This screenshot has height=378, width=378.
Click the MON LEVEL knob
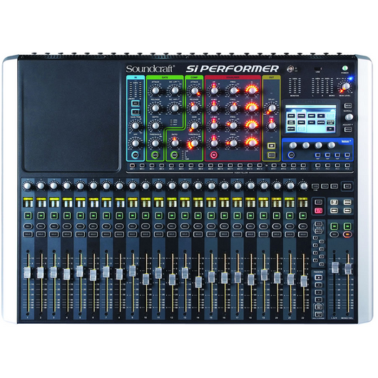[346, 86]
